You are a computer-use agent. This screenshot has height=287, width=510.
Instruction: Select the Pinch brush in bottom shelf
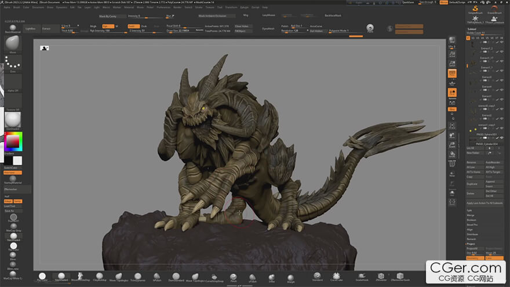click(x=233, y=277)
